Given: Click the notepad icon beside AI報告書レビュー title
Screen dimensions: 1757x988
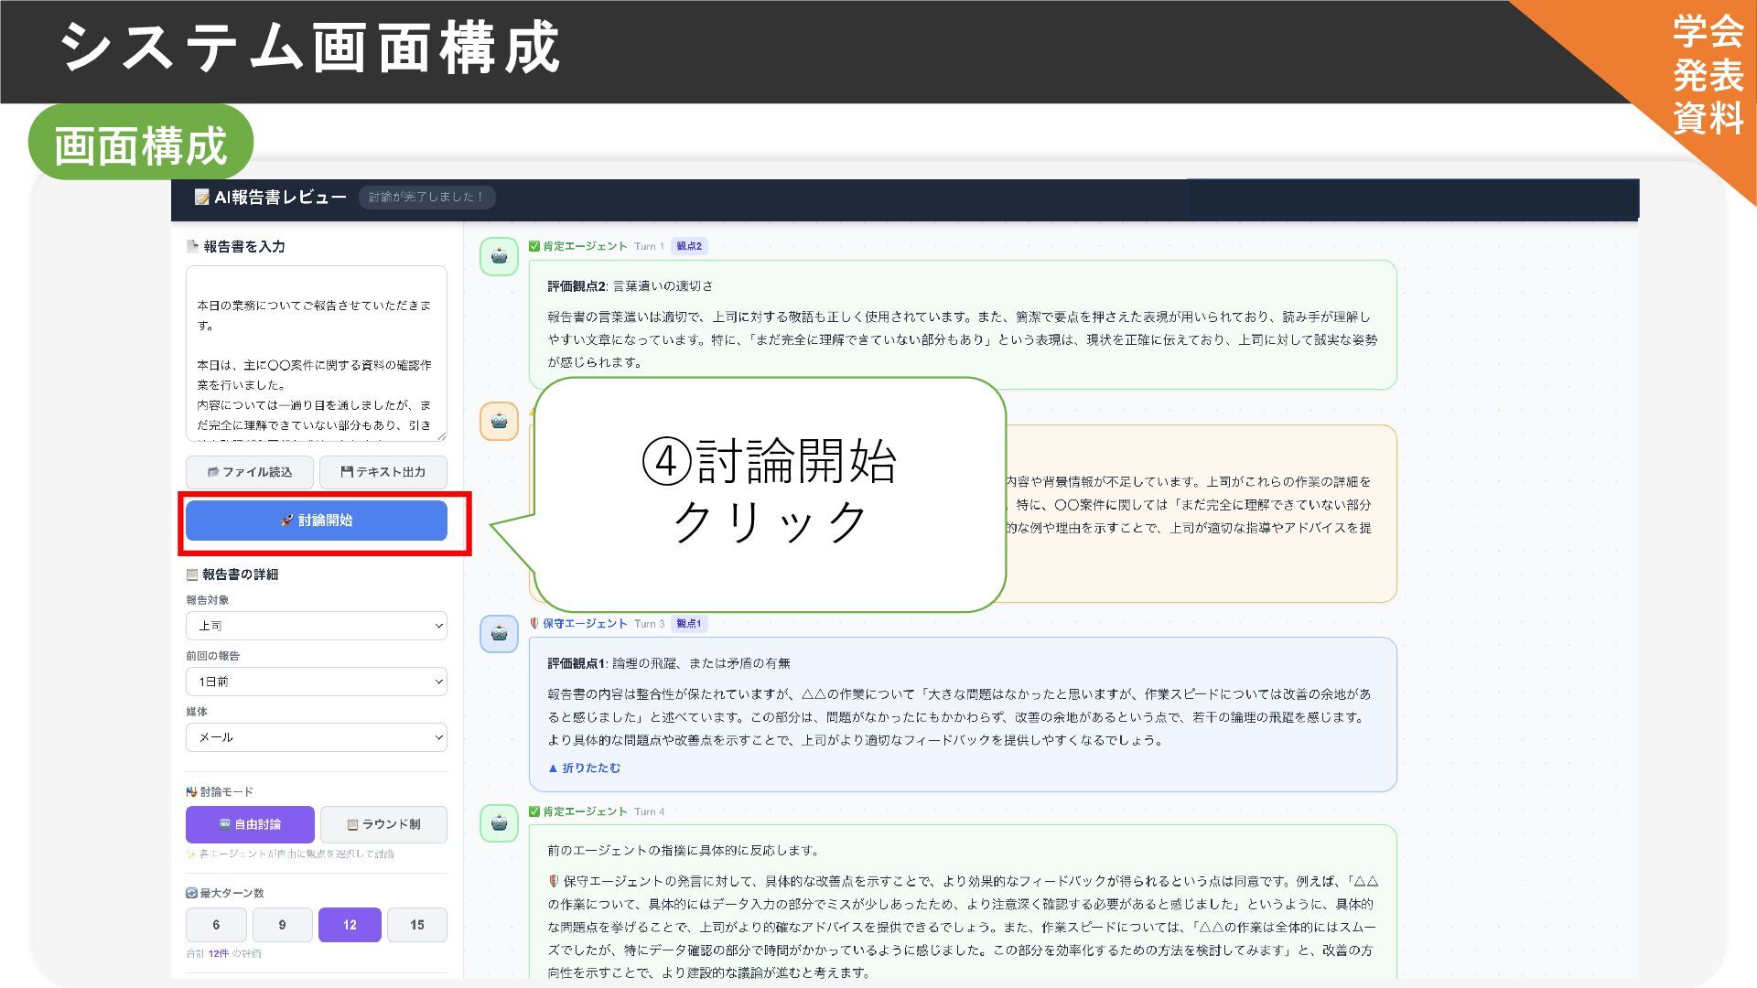Looking at the screenshot, I should click(201, 198).
